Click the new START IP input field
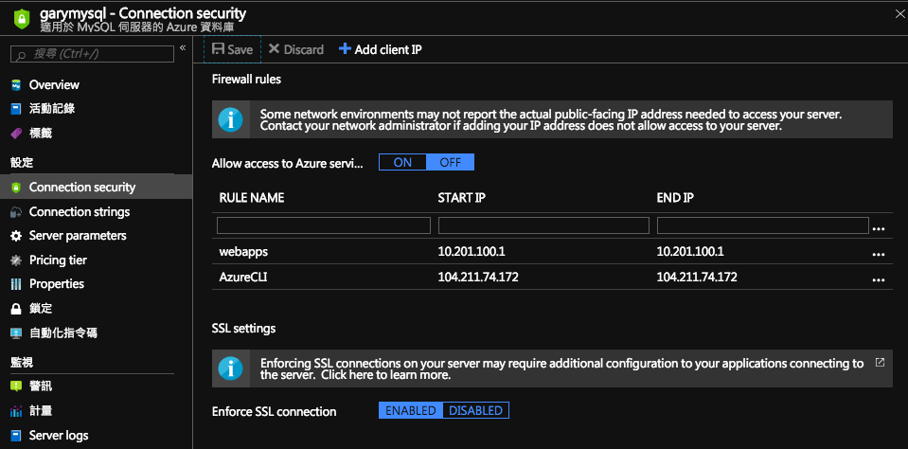This screenshot has width=908, height=449. (543, 225)
